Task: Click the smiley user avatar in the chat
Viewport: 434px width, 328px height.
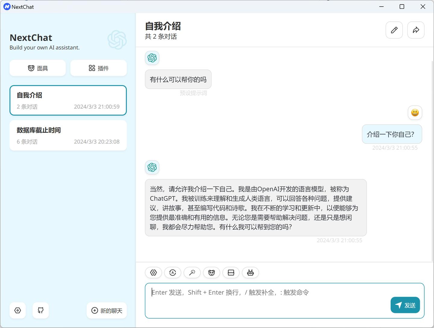Action: click(x=415, y=113)
